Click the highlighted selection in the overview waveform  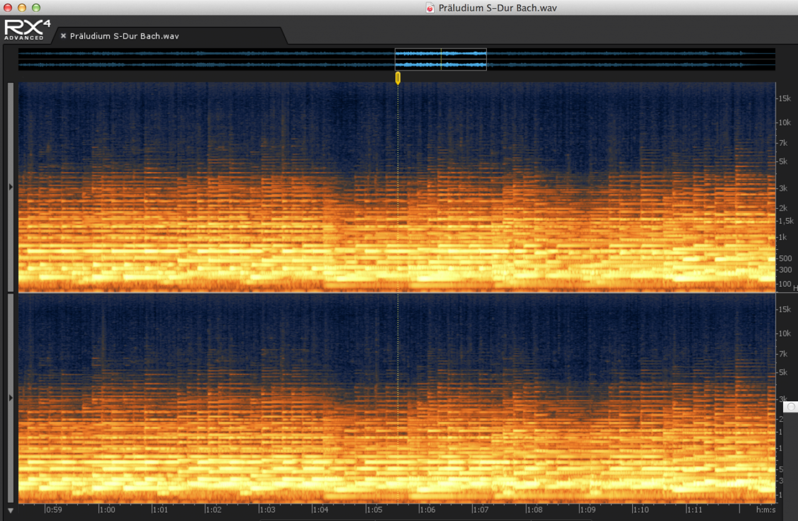(x=440, y=59)
